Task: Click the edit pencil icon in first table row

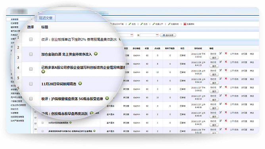Action: click(x=221, y=53)
